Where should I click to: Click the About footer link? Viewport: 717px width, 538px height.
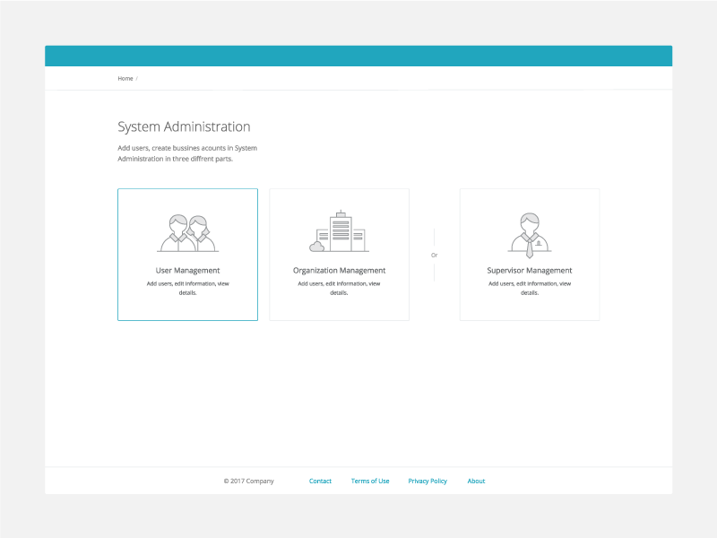coord(476,481)
